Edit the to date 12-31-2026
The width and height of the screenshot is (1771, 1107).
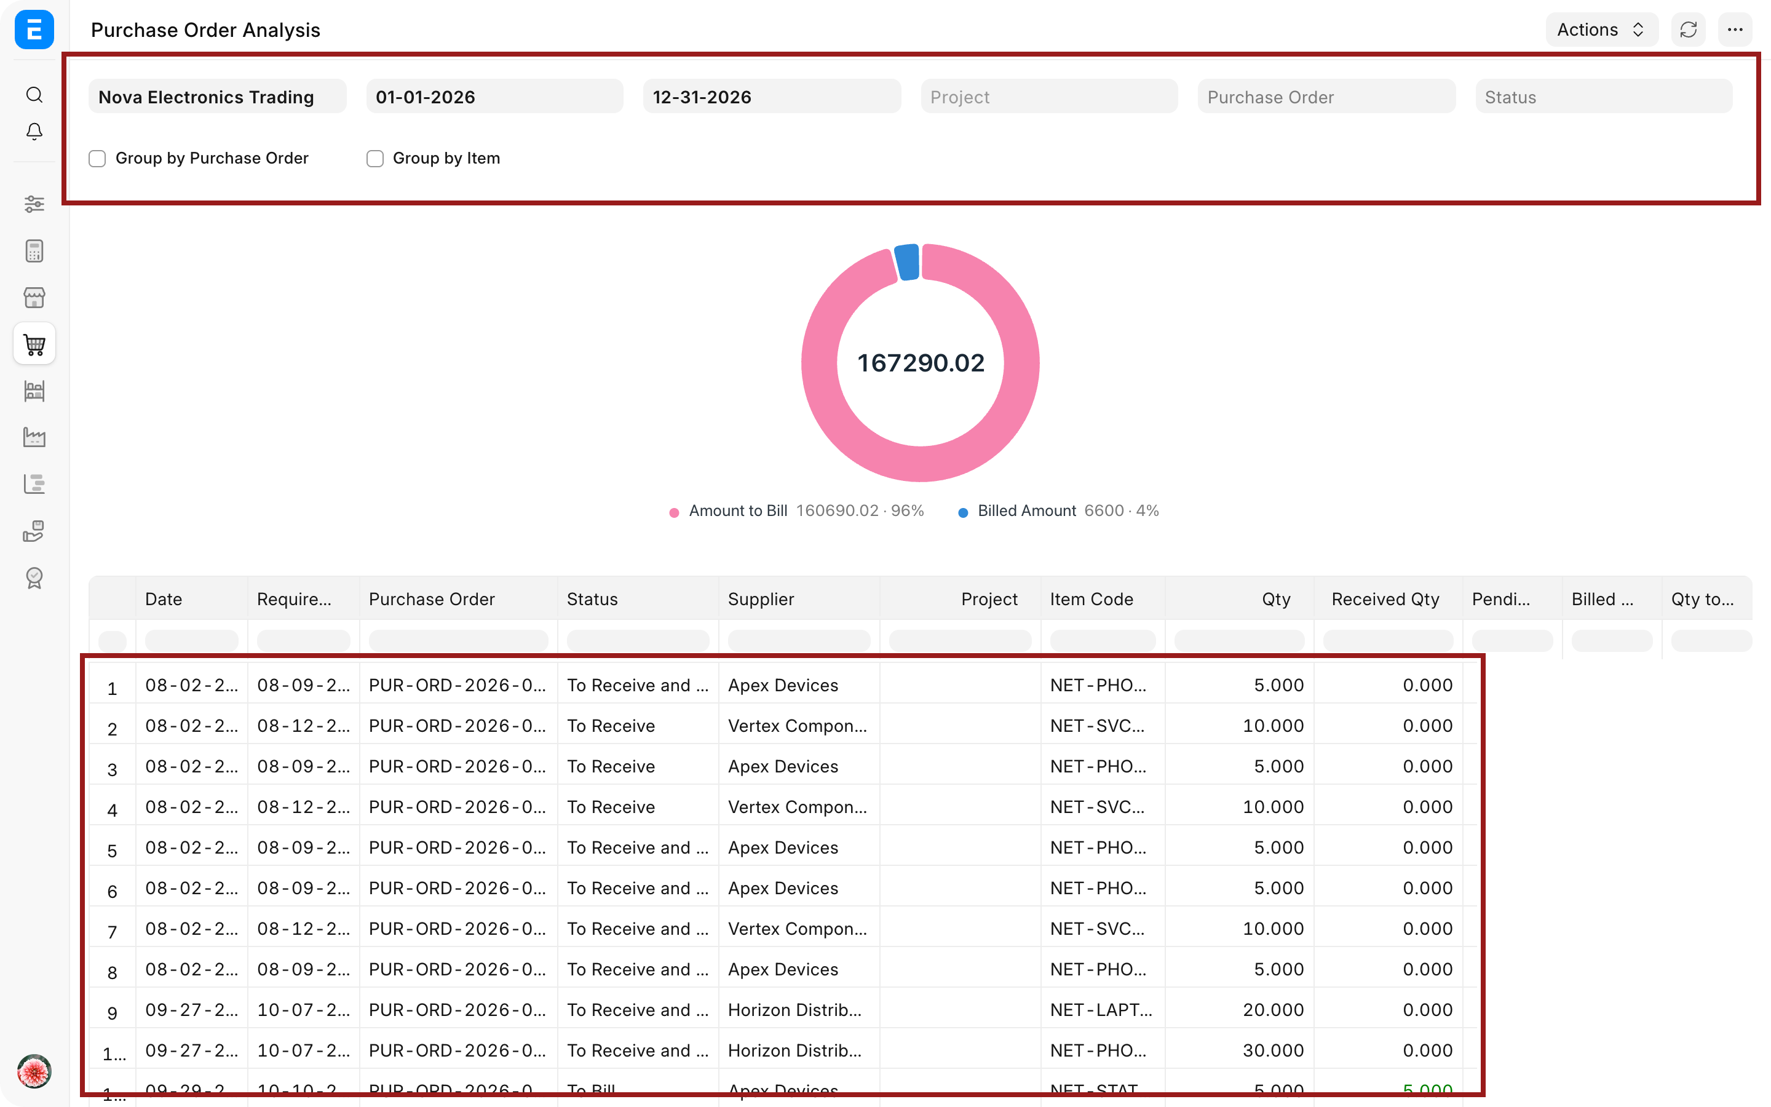(771, 97)
